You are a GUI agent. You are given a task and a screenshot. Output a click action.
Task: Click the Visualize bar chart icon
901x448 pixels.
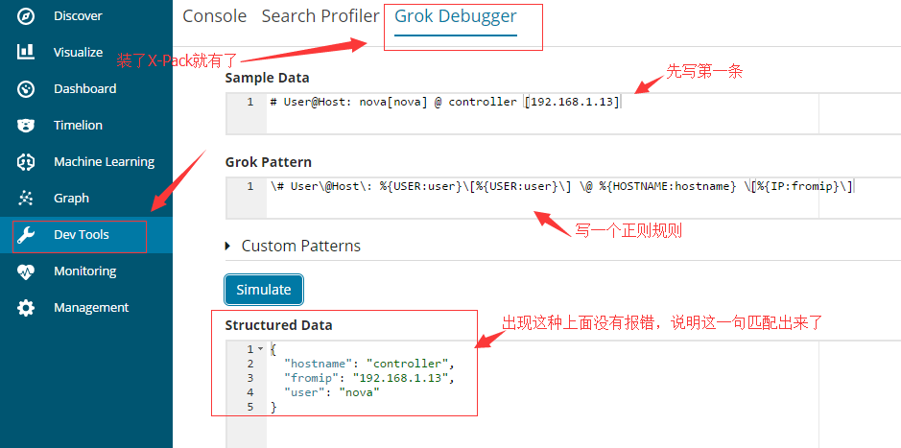(26, 53)
